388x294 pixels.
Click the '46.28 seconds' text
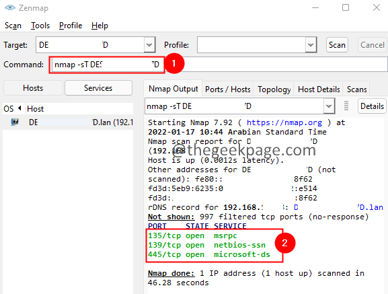[x=178, y=283]
